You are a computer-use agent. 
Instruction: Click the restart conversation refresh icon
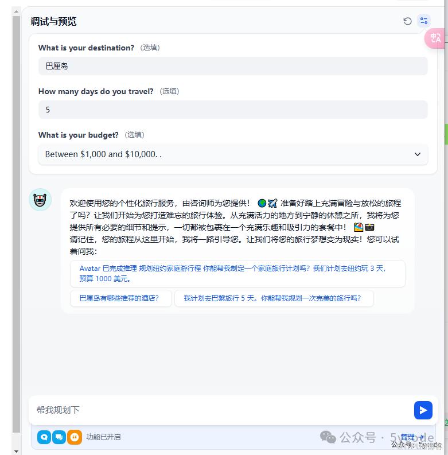(407, 21)
